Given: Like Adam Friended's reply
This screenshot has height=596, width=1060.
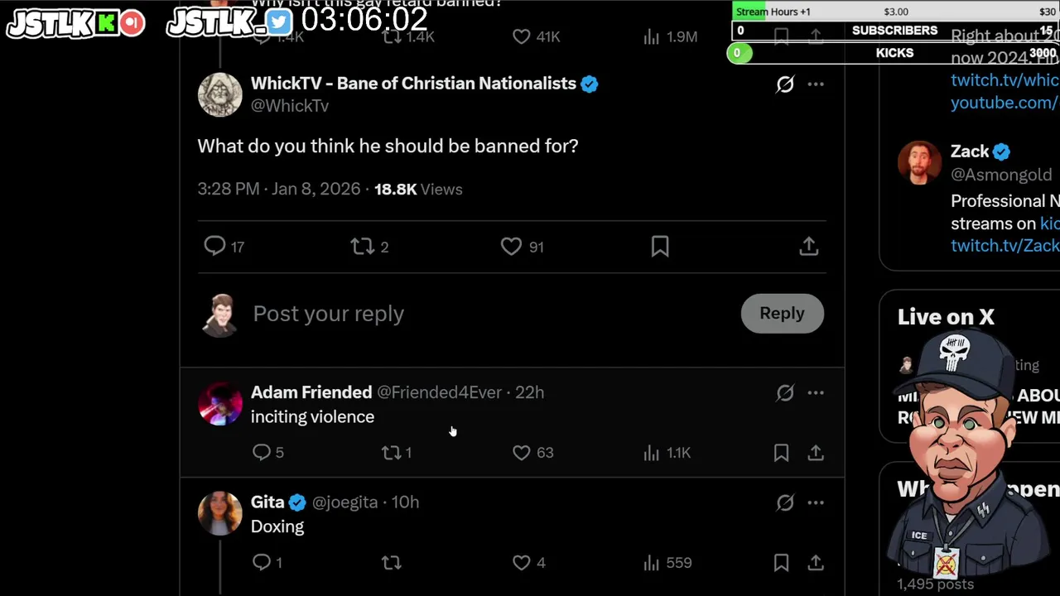Looking at the screenshot, I should pyautogui.click(x=522, y=452).
